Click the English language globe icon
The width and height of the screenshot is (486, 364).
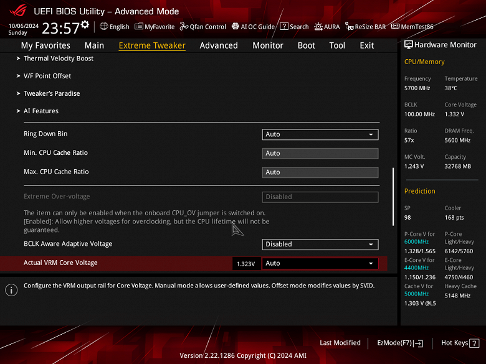pyautogui.click(x=104, y=26)
